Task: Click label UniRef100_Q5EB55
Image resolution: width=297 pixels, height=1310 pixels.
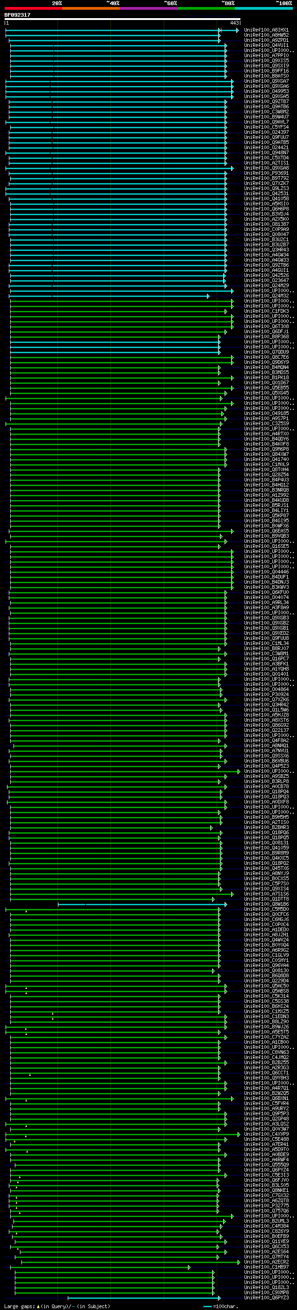Action: coord(266,388)
